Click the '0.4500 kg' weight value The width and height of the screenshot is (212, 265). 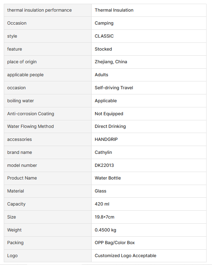[x=105, y=230]
